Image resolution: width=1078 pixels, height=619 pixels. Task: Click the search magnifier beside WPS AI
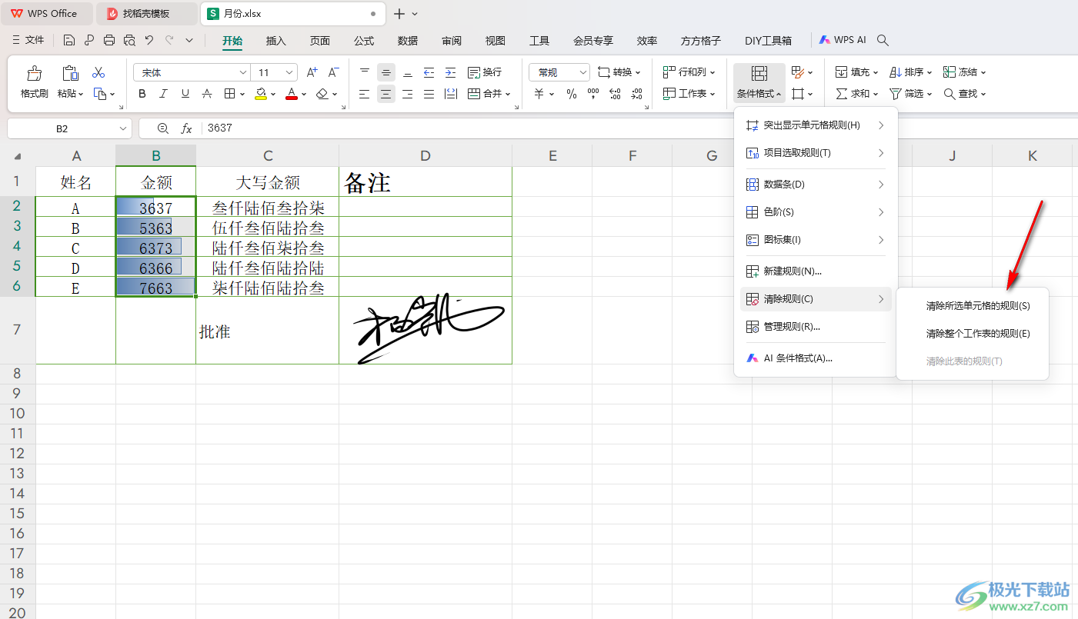coord(883,40)
